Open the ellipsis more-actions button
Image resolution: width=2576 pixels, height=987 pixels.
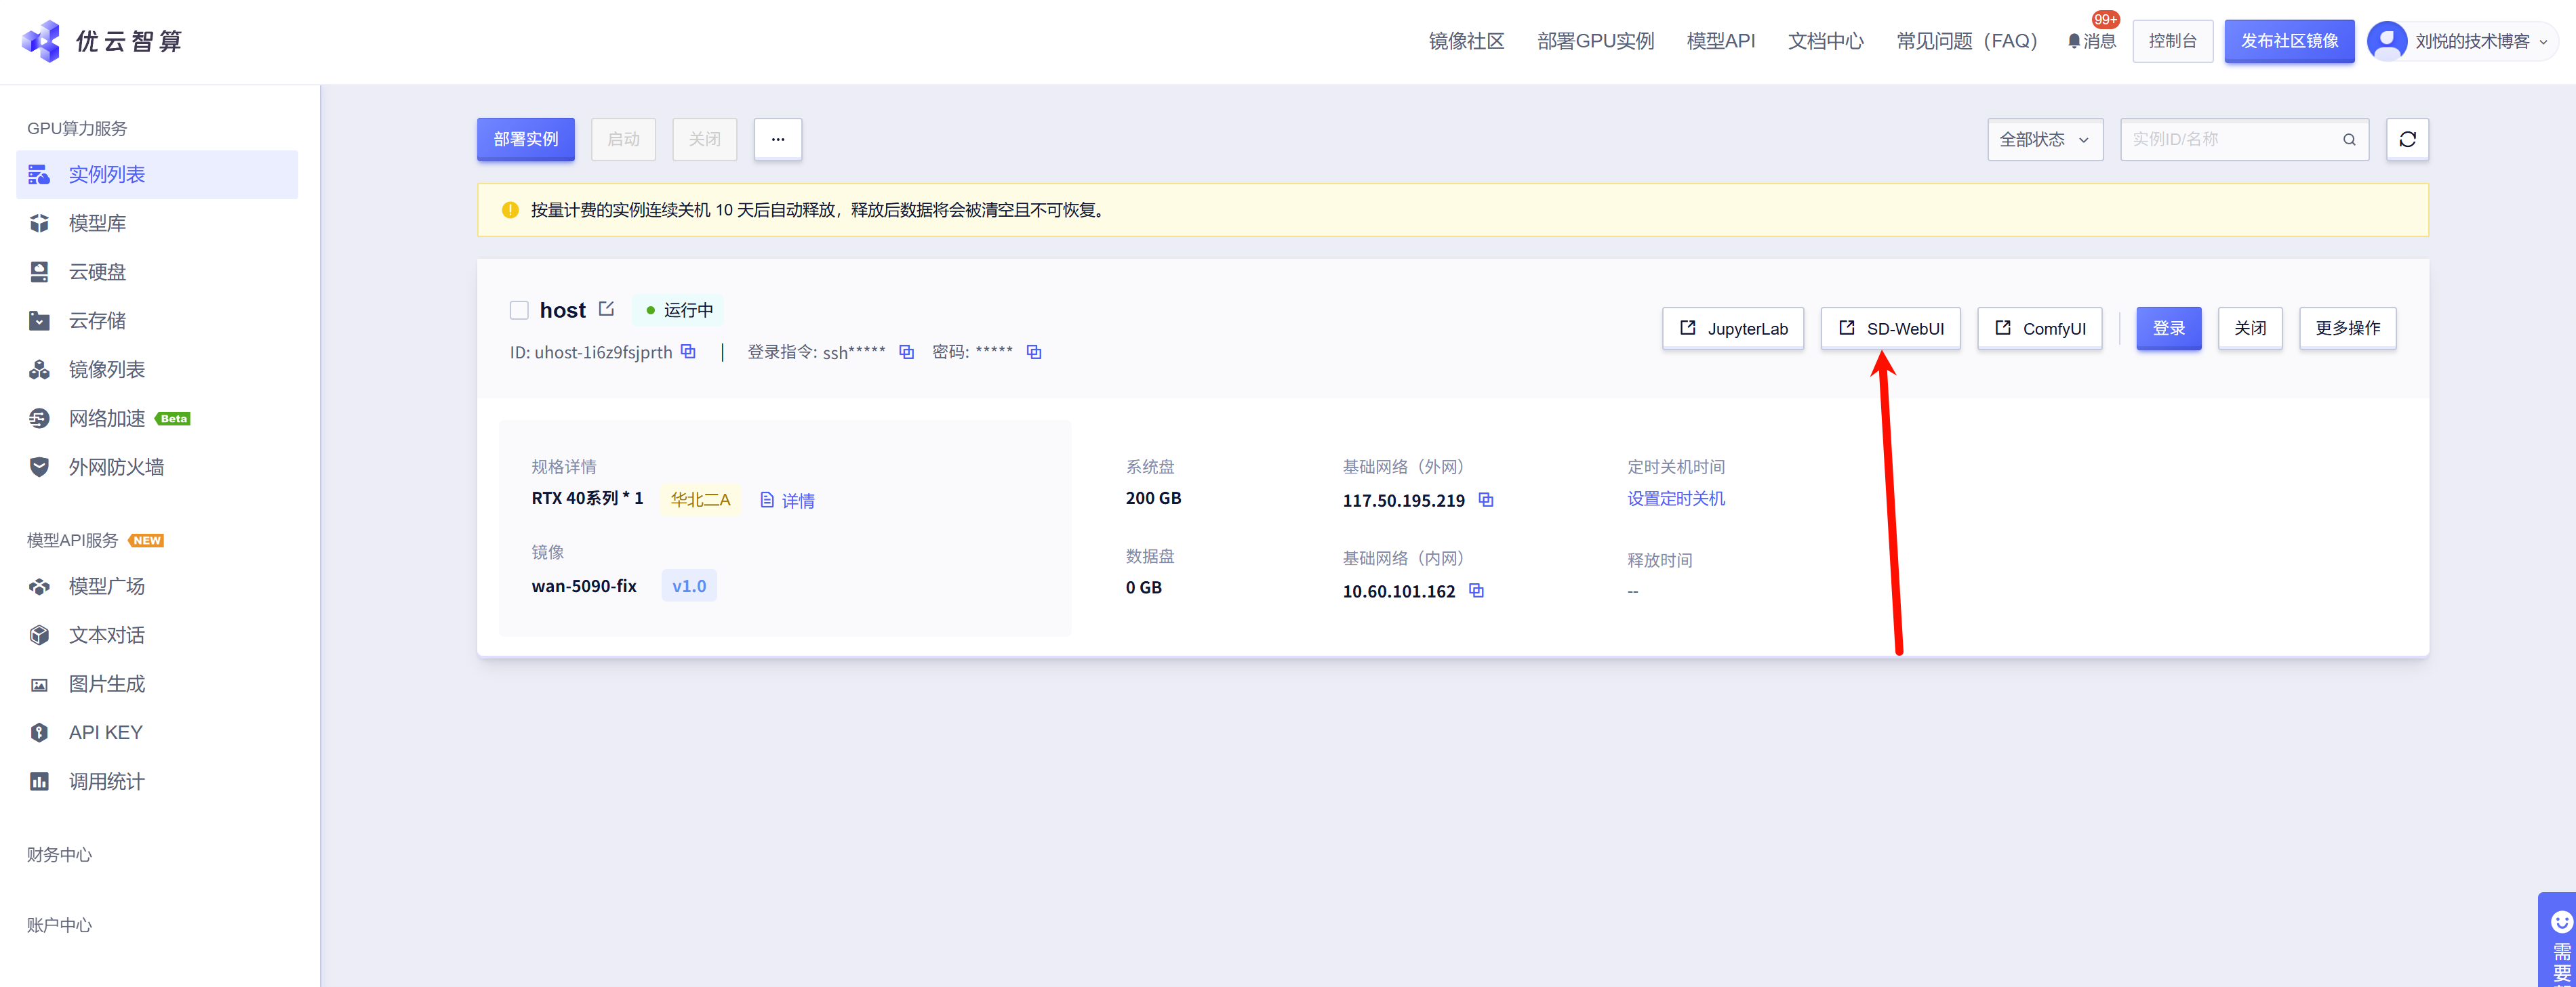[777, 139]
